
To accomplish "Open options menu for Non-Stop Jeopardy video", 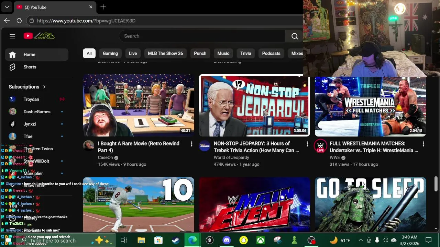I will tap(307, 144).
